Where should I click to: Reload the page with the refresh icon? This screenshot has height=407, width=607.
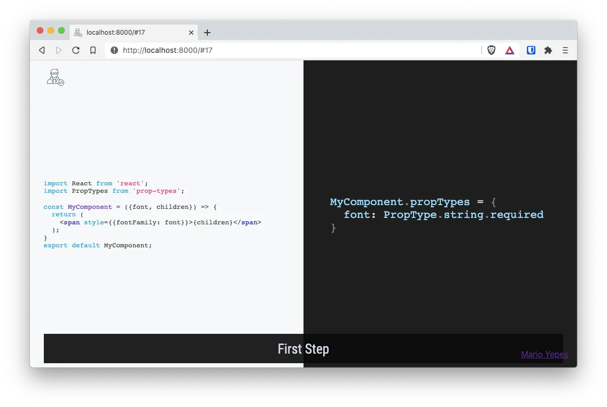tap(76, 50)
